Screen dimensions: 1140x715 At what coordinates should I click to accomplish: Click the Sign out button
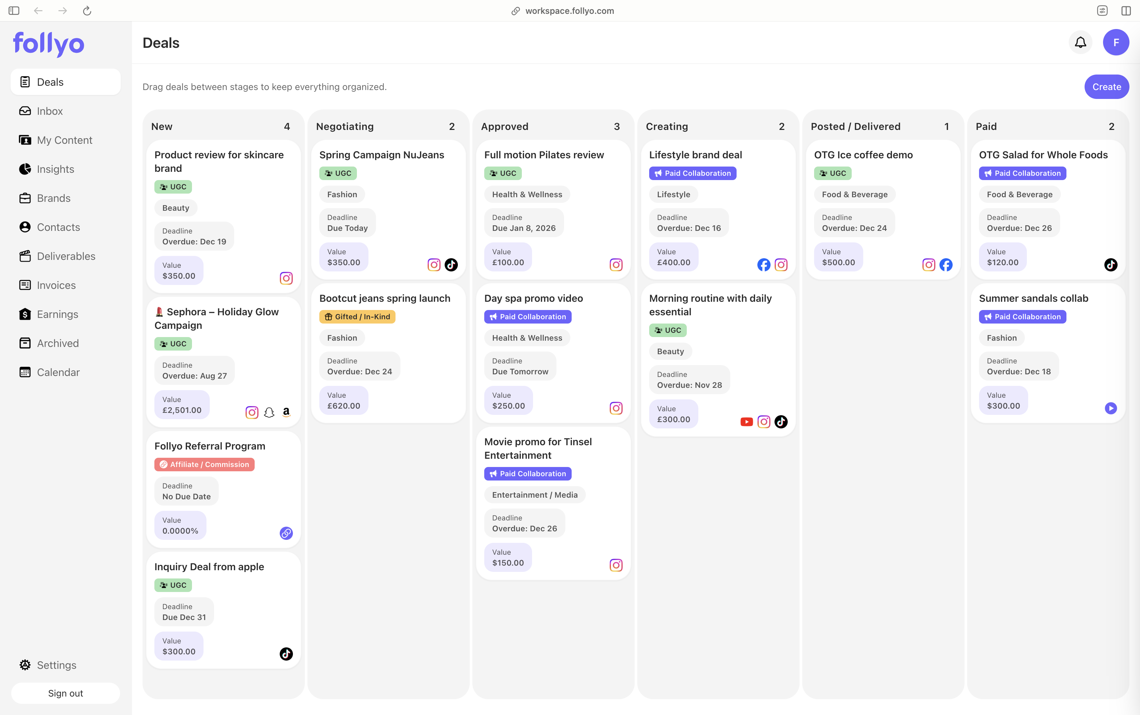pos(65,693)
